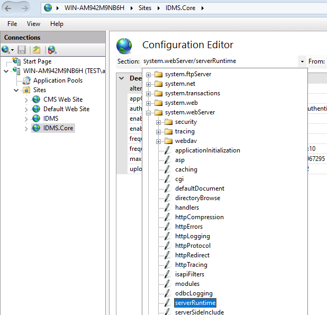Click the globe icon in address bar
327x315 pixels.
[48, 8]
